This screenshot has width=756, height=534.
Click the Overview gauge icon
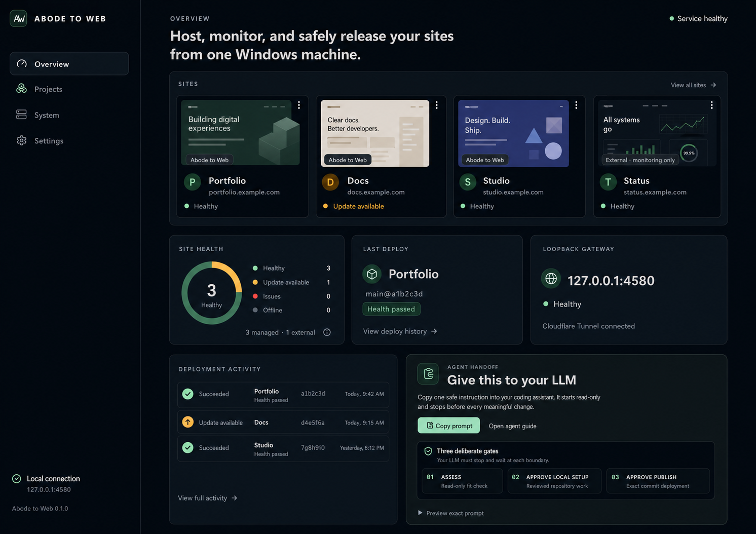click(21, 64)
